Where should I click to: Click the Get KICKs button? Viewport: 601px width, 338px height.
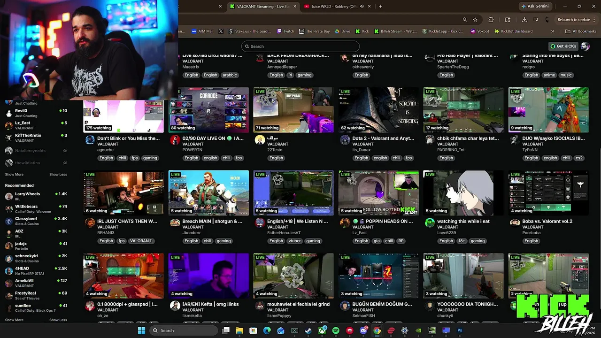pos(563,46)
